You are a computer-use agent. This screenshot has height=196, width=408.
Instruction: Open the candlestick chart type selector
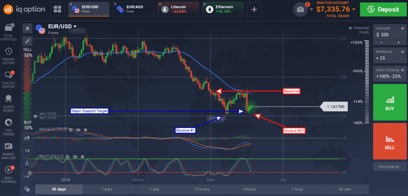point(27,138)
